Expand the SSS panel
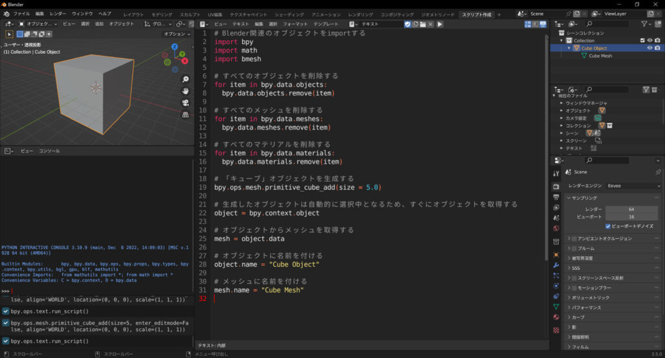 pos(613,268)
